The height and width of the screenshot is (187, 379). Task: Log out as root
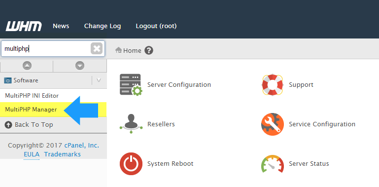pyautogui.click(x=156, y=26)
